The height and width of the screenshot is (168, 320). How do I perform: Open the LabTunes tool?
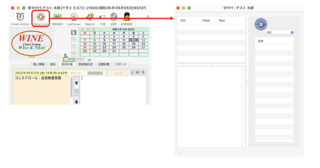(74, 17)
